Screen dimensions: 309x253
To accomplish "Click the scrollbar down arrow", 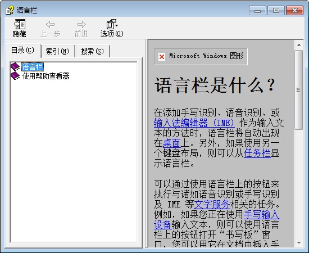I will tap(299, 243).
